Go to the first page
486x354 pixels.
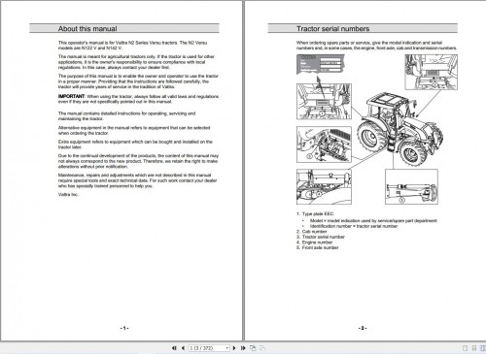pyautogui.click(x=174, y=348)
